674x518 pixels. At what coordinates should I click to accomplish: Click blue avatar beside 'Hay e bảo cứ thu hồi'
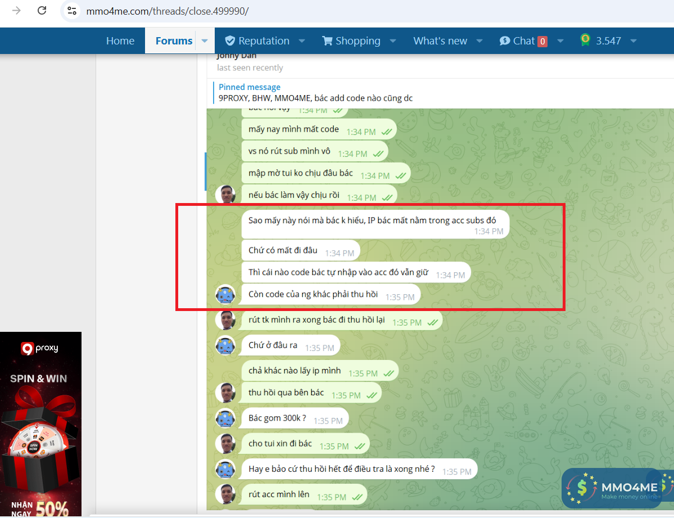point(225,470)
